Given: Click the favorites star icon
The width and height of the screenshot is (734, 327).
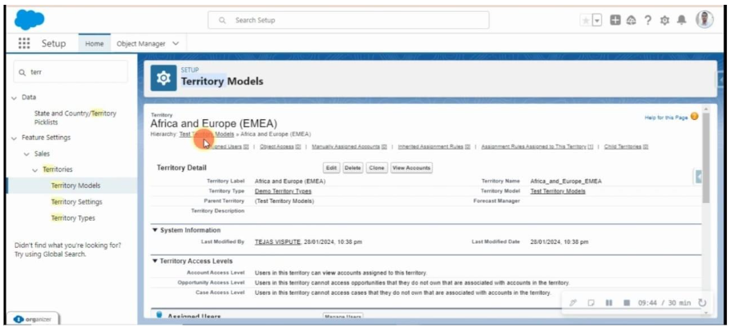Looking at the screenshot, I should (587, 20).
